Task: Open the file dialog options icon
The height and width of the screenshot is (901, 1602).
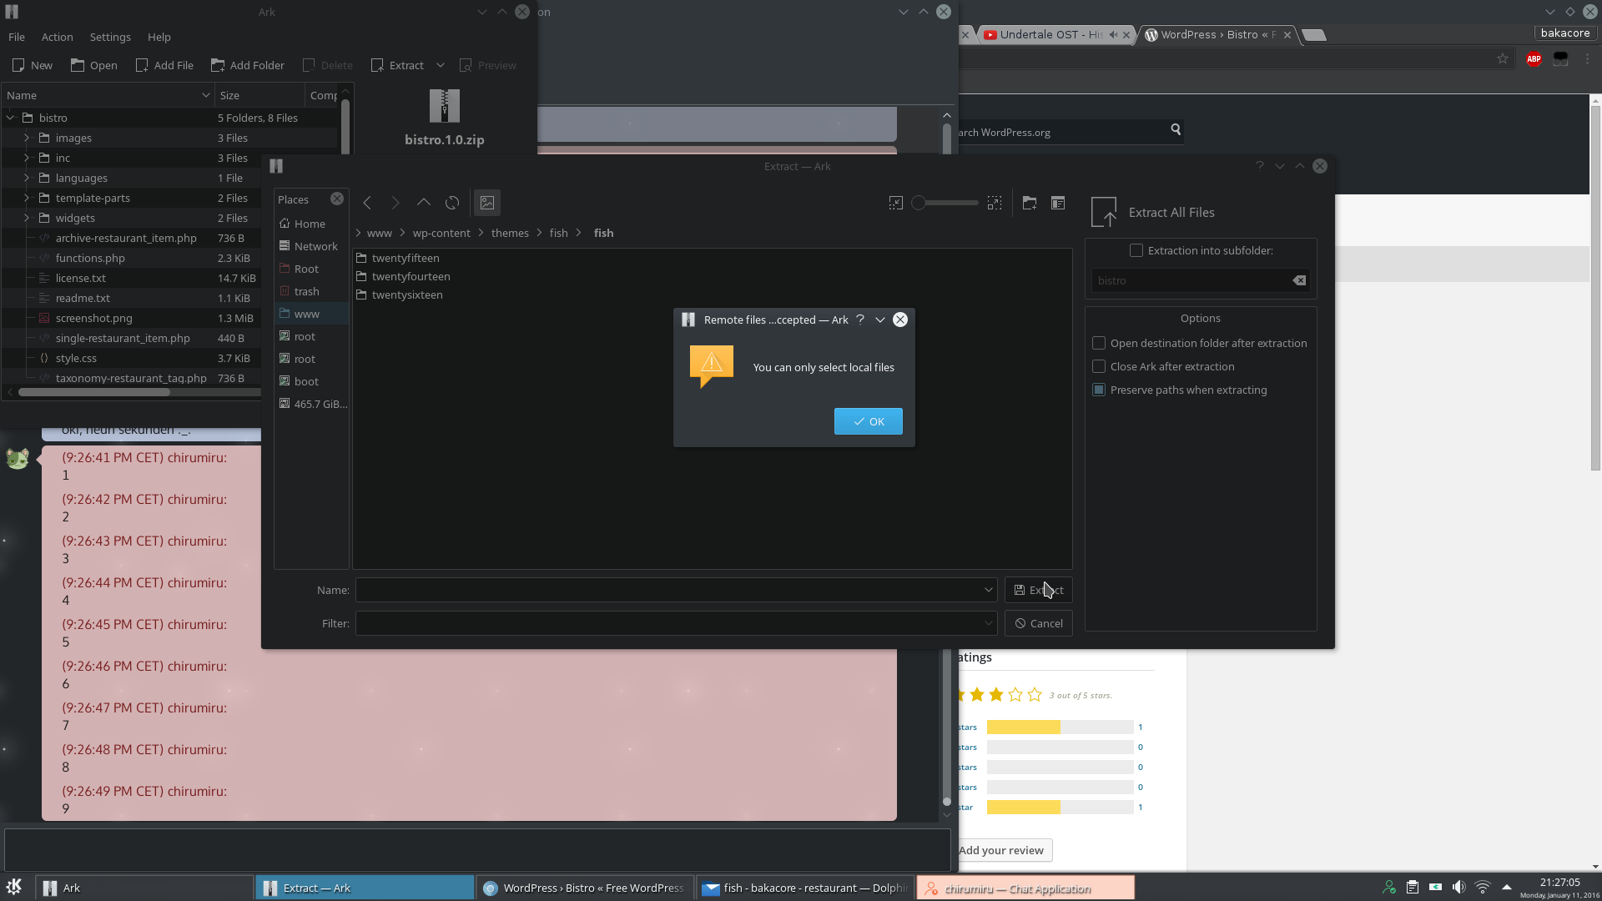Action: tap(1058, 203)
